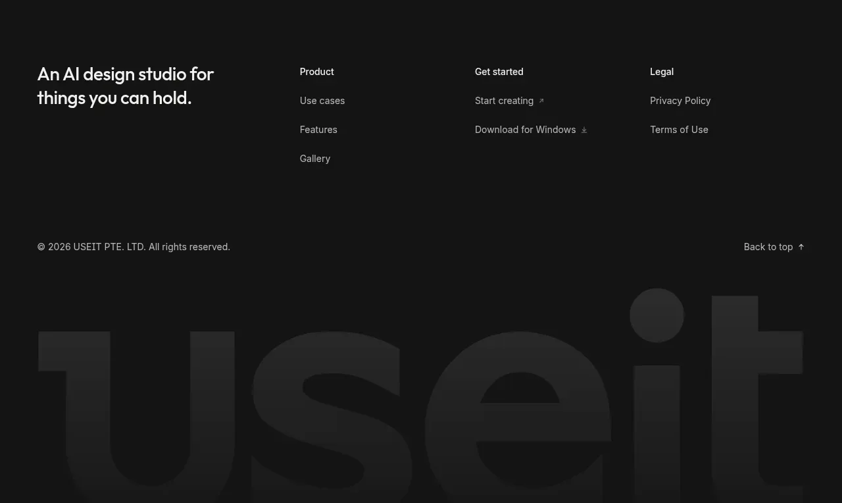Image resolution: width=842 pixels, height=503 pixels.
Task: Click the Get started column heading
Action: 499,72
